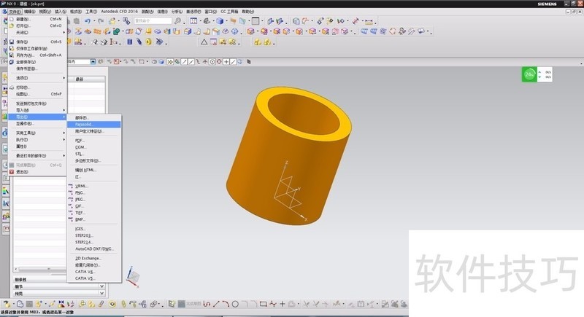The height and width of the screenshot is (317, 584).
Task: Expand the 预览 panel section
Action: point(101,293)
